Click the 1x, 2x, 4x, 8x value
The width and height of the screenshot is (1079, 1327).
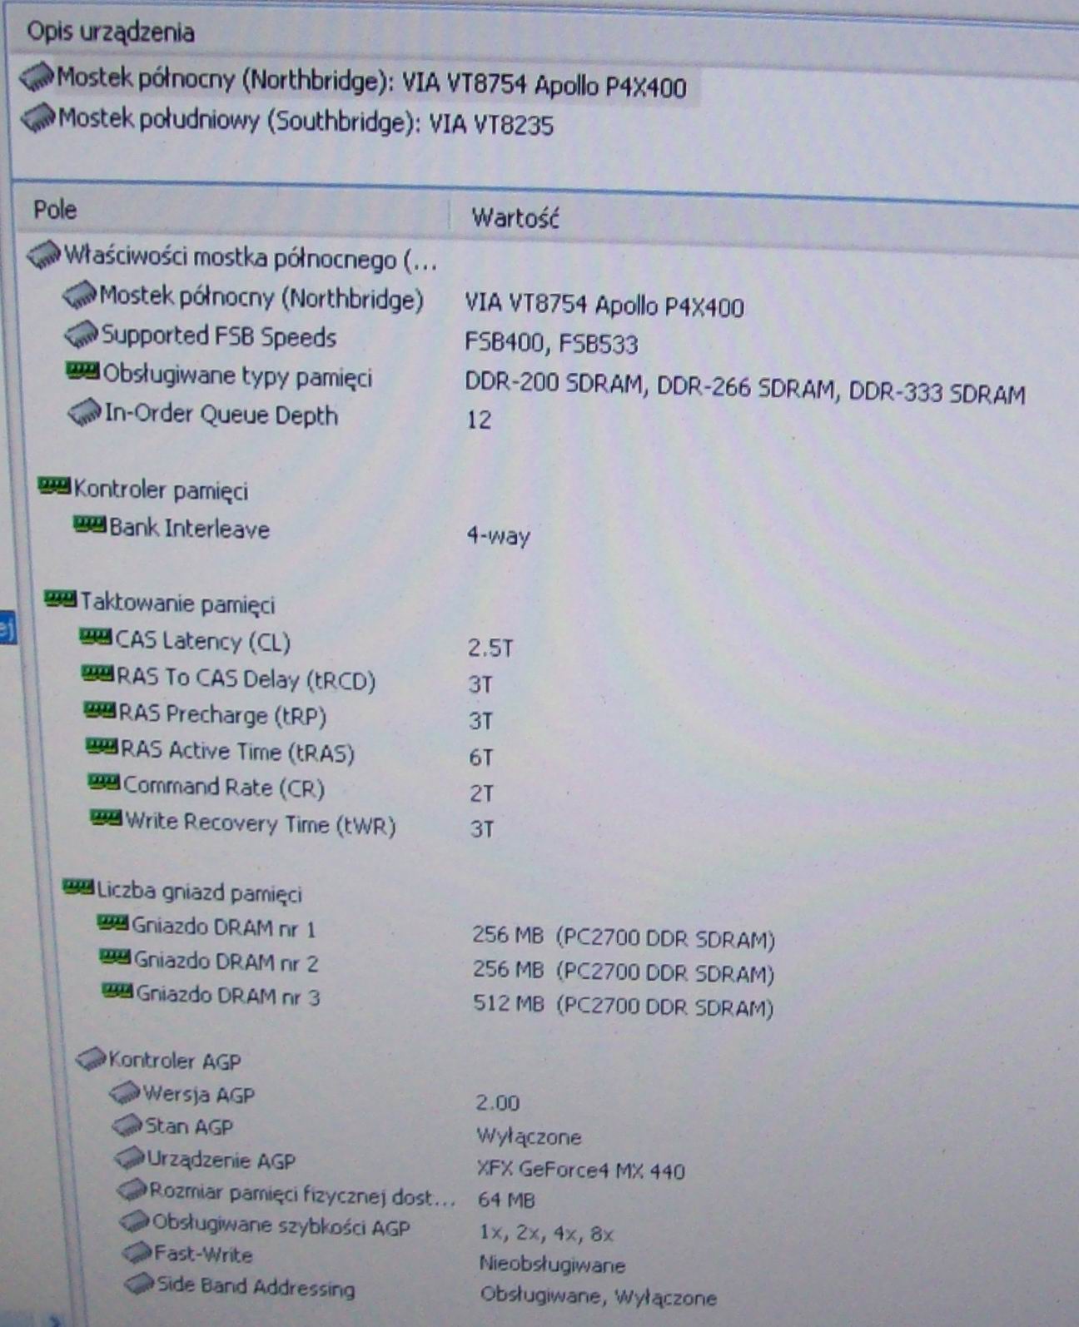click(547, 1233)
